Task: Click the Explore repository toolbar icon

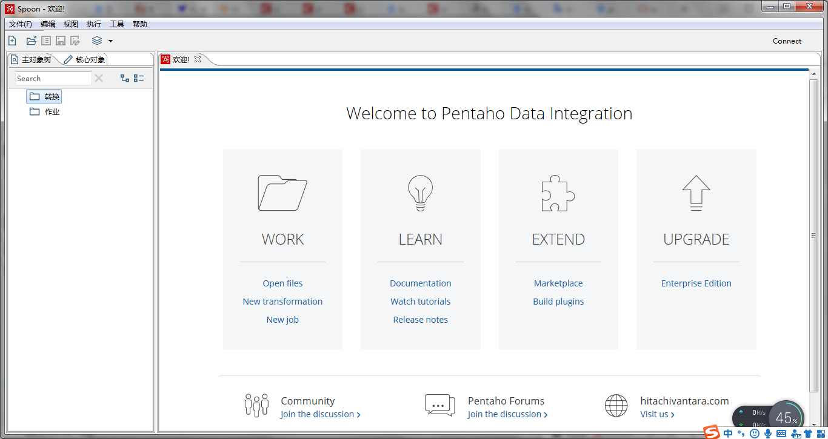Action: click(46, 41)
